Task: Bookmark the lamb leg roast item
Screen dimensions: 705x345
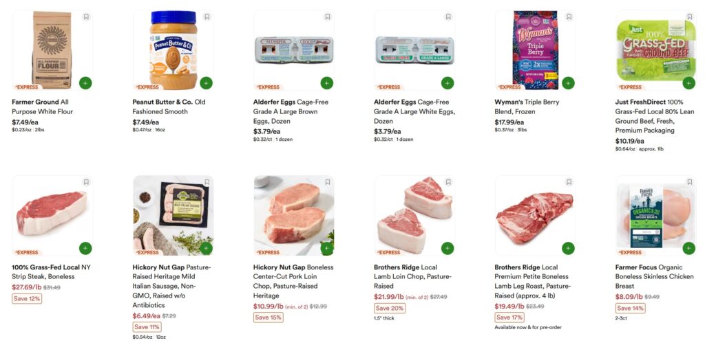Action: click(569, 182)
